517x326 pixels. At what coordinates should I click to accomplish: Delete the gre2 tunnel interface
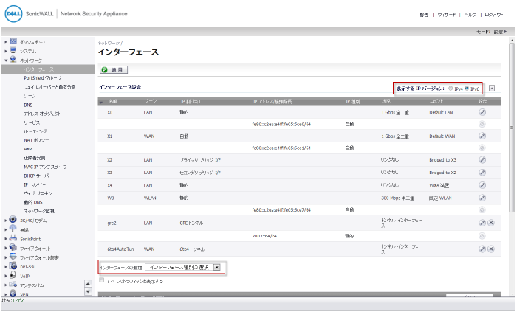491,223
